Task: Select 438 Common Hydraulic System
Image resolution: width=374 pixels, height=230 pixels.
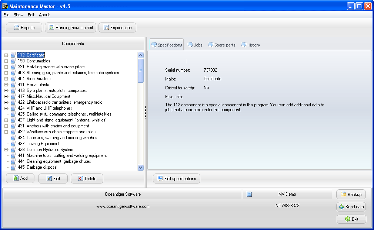Action: 46,150
